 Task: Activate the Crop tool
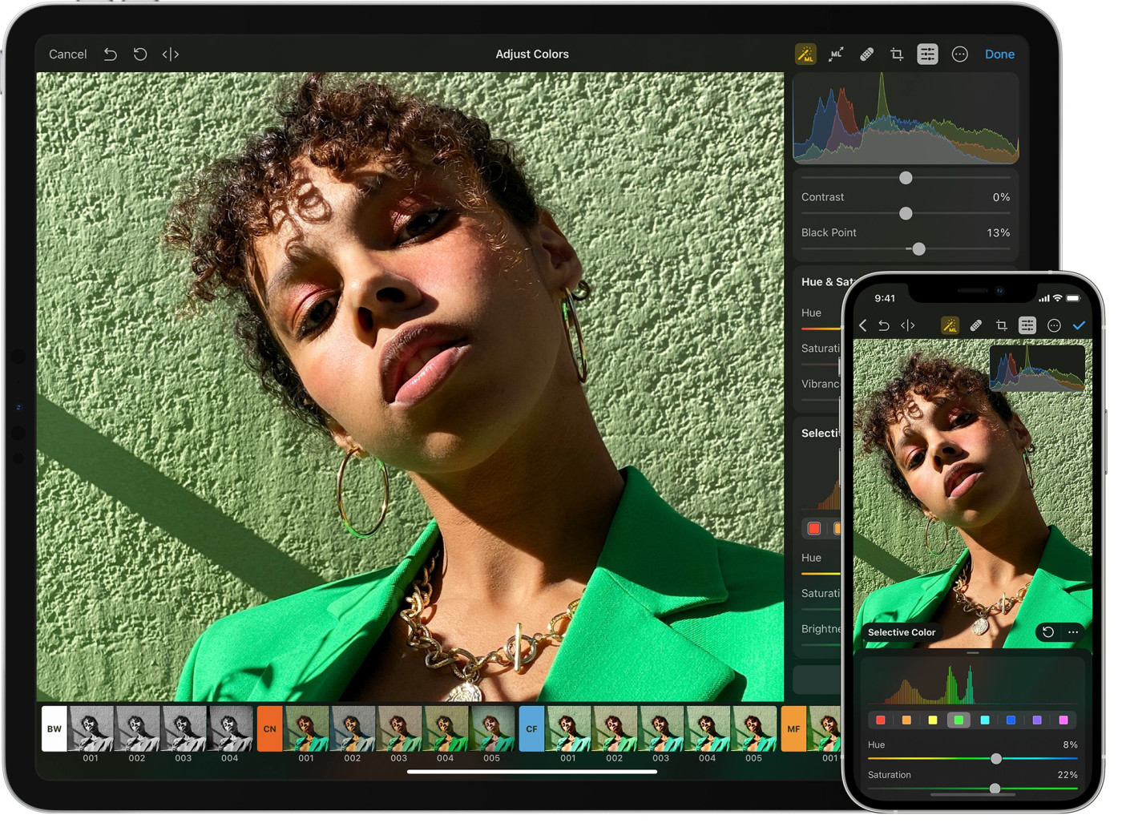(x=896, y=54)
